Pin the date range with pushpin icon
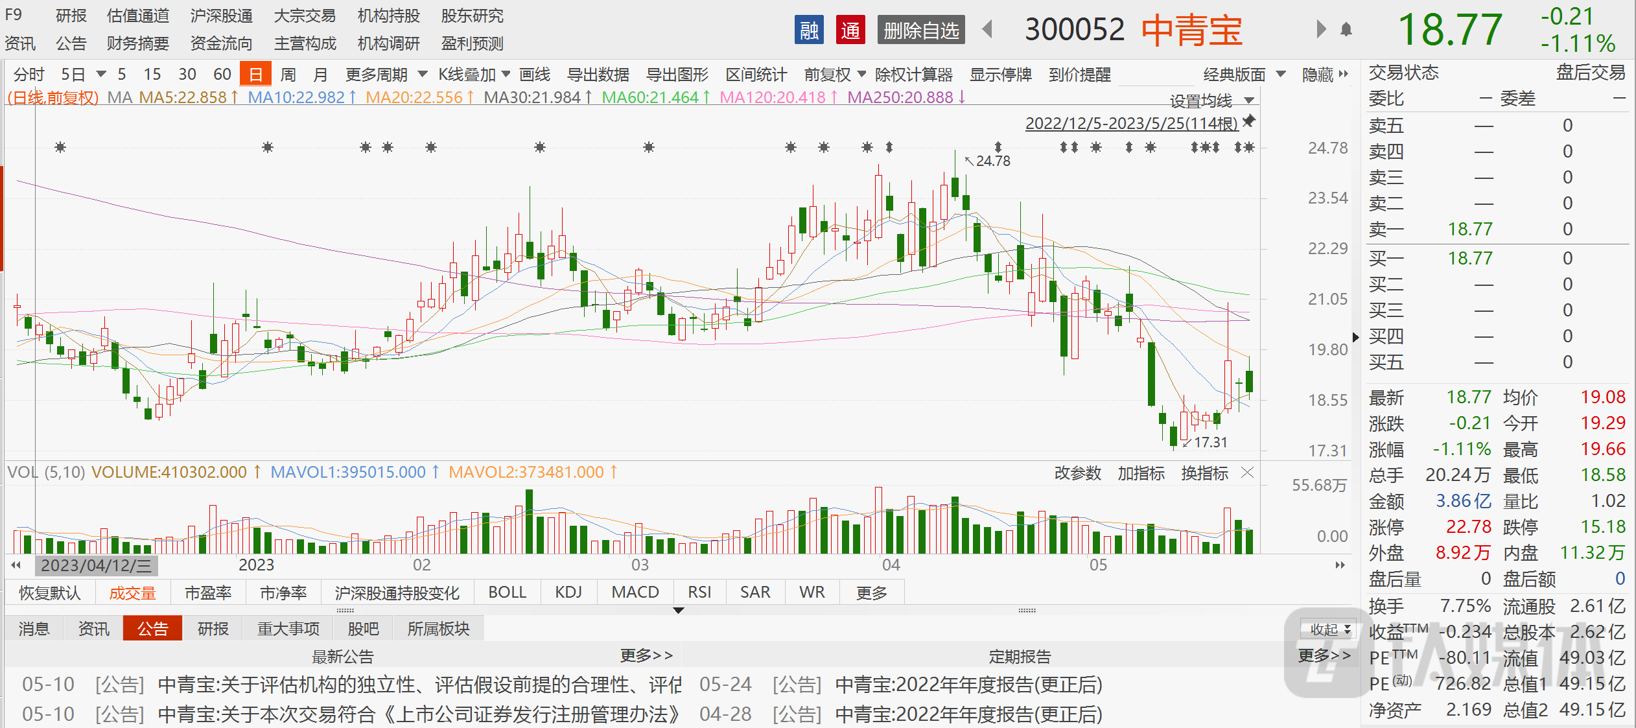 tap(1248, 121)
